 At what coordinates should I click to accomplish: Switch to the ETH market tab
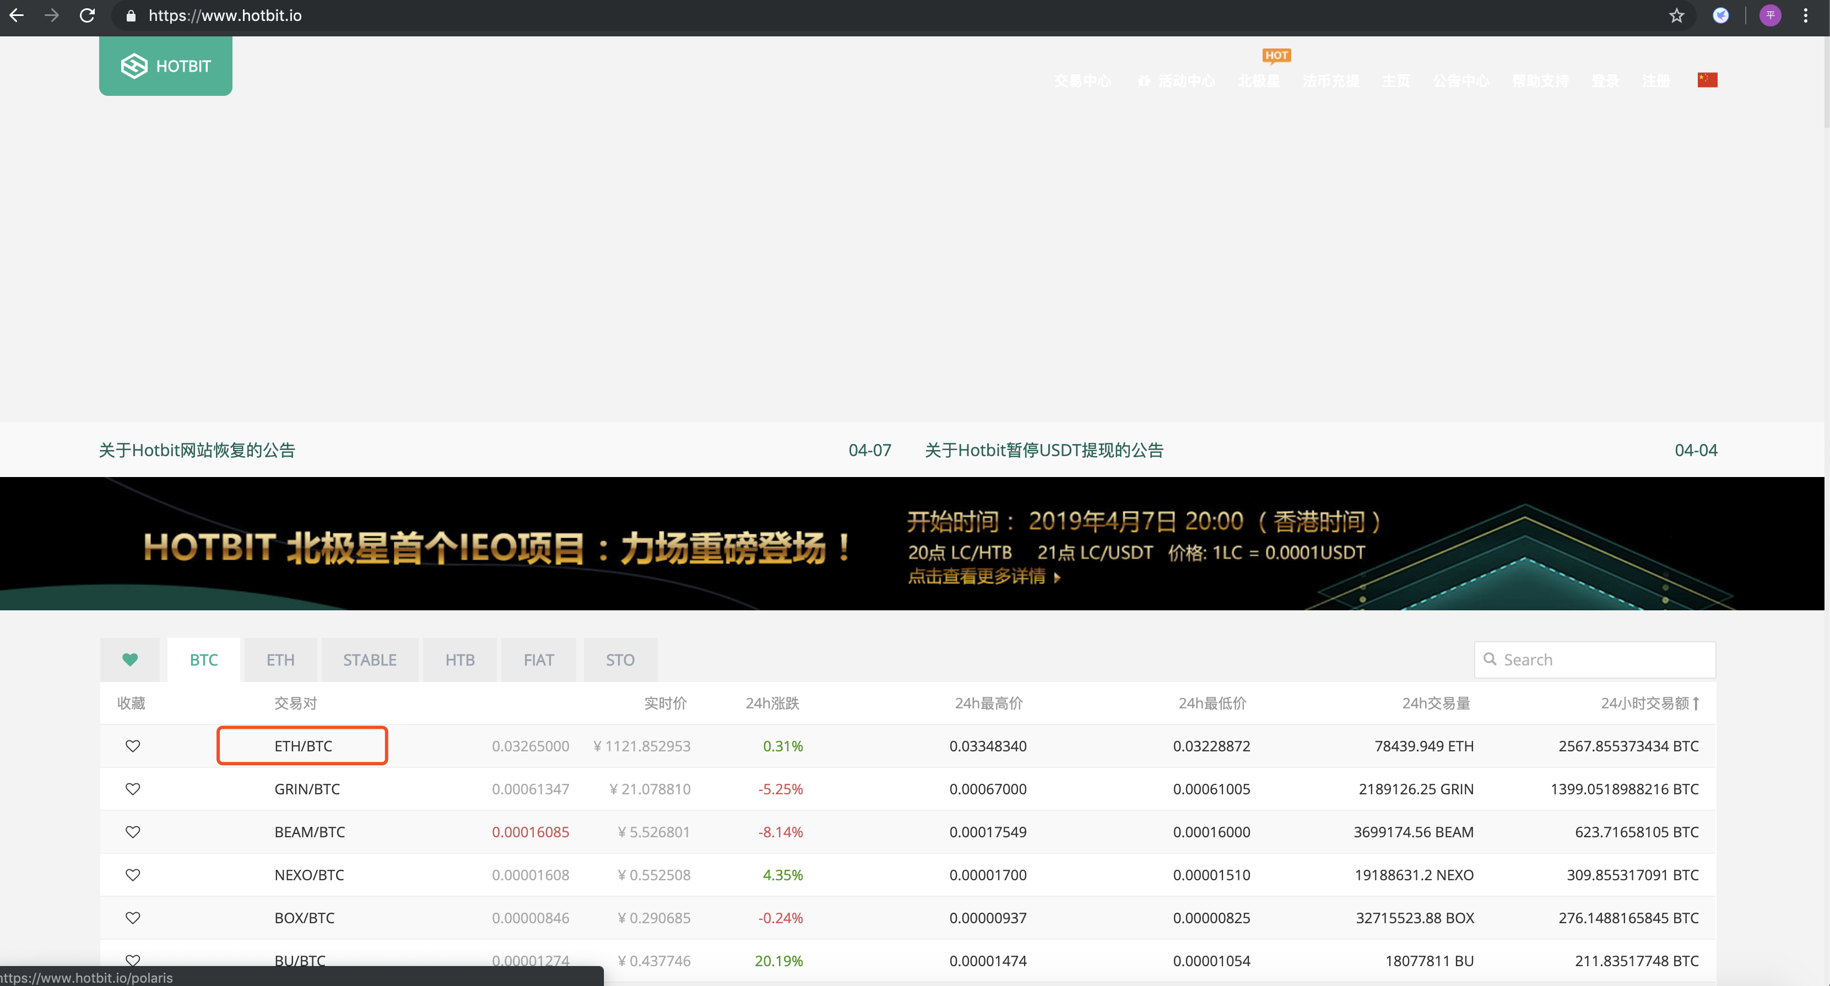click(280, 660)
